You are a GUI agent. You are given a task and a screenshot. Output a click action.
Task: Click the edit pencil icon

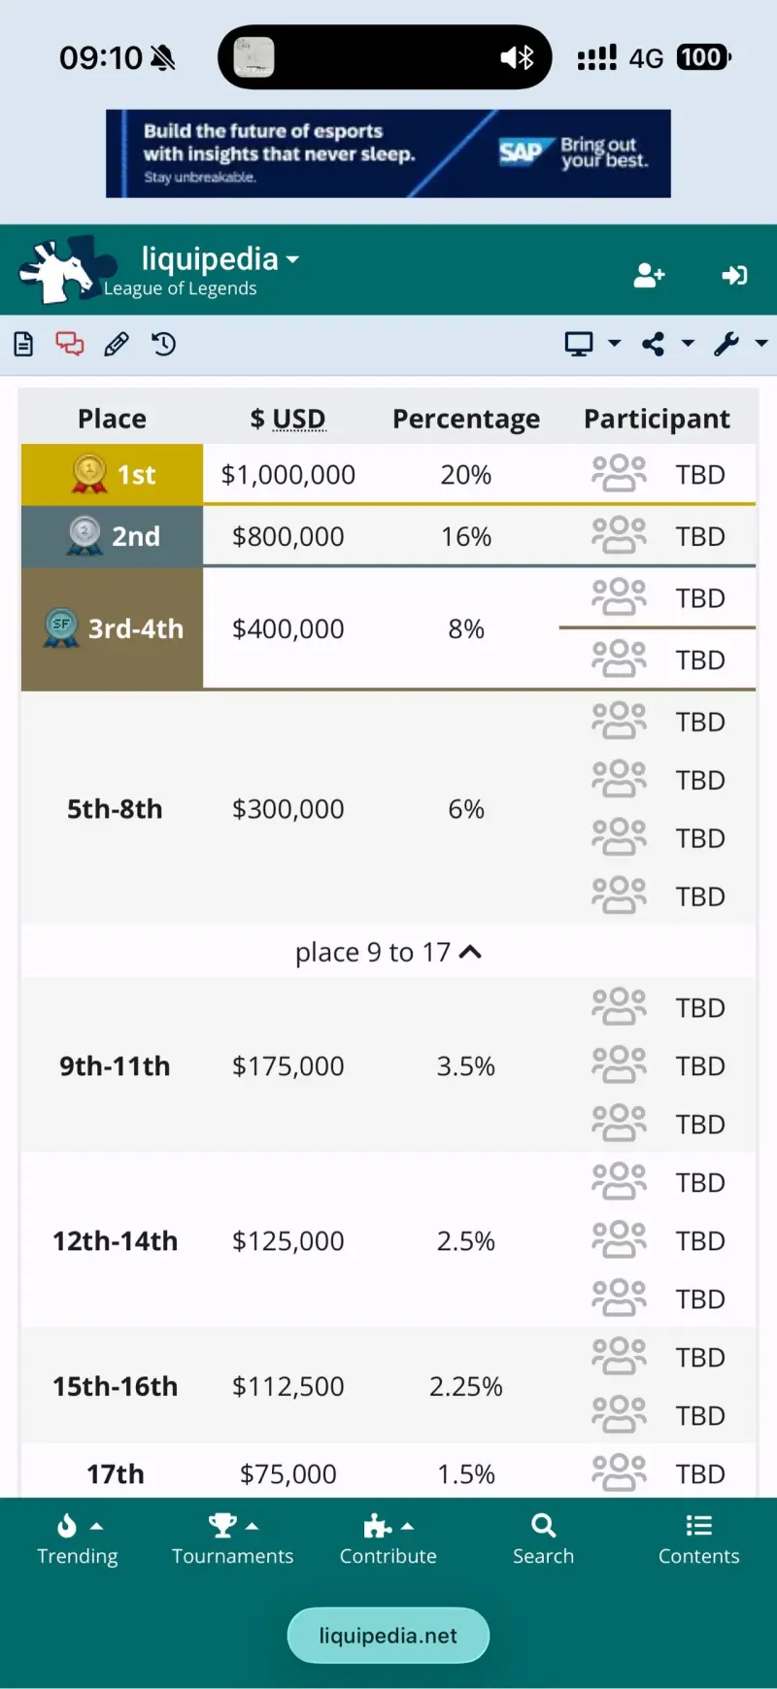pos(117,344)
